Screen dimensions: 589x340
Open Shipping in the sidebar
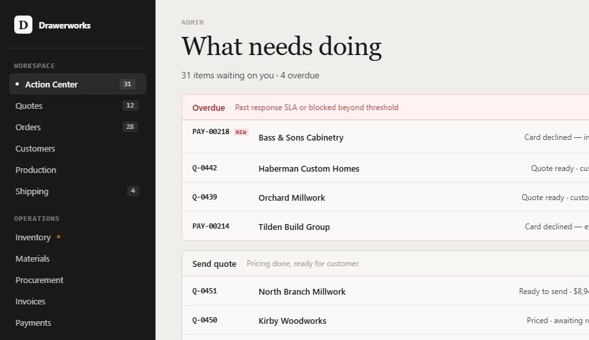78,191
